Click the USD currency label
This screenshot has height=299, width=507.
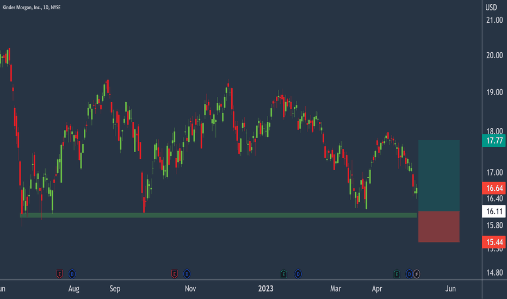(x=491, y=8)
